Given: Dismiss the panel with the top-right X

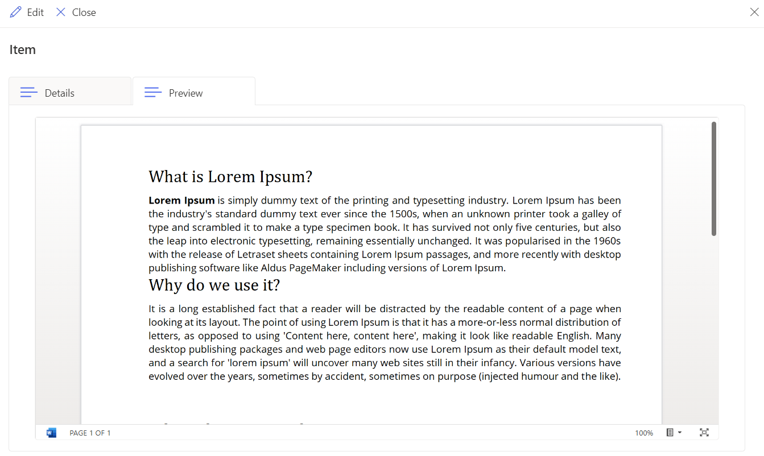Looking at the screenshot, I should pos(754,12).
